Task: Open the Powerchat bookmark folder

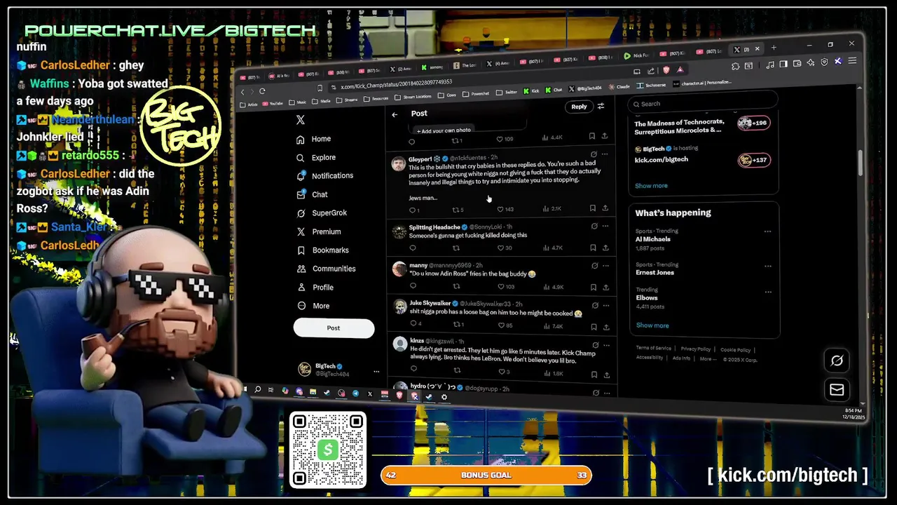Action: (476, 93)
